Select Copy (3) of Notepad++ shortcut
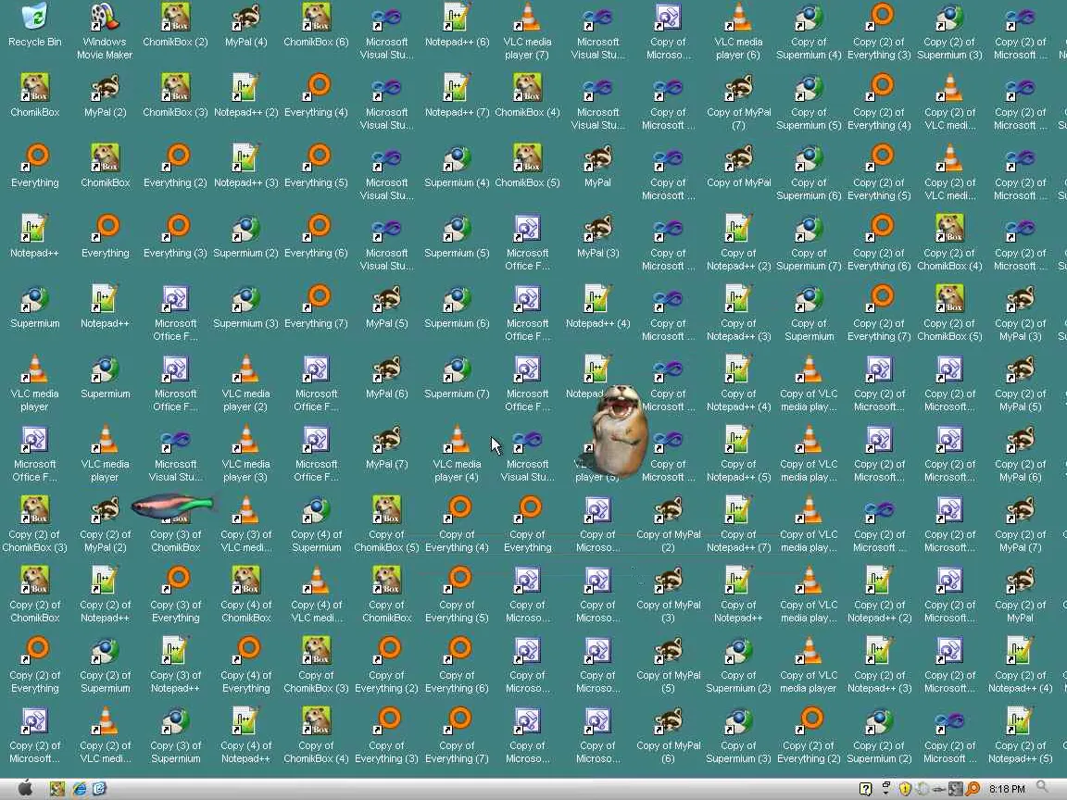 point(176,666)
